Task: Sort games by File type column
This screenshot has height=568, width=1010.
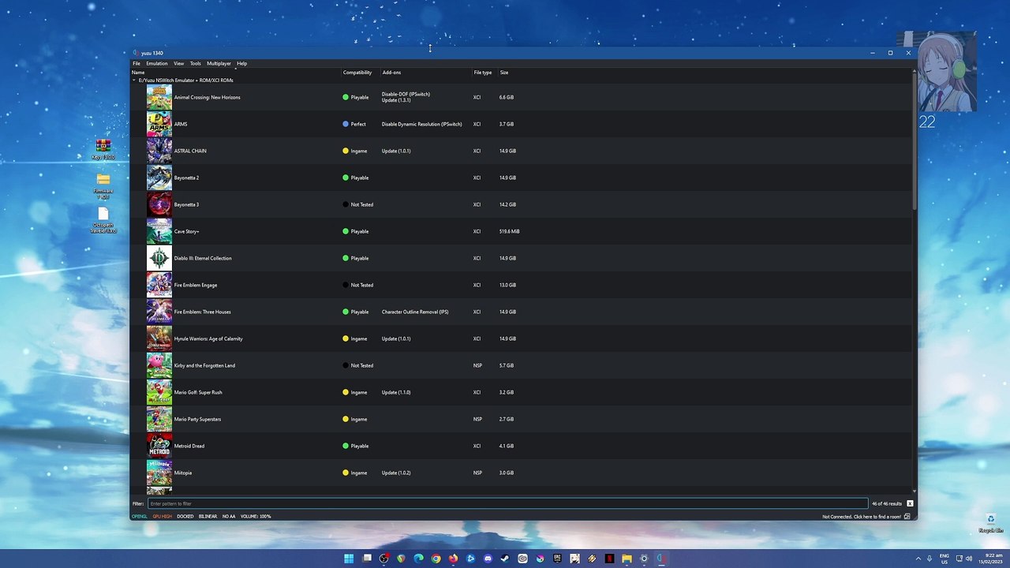Action: point(484,73)
